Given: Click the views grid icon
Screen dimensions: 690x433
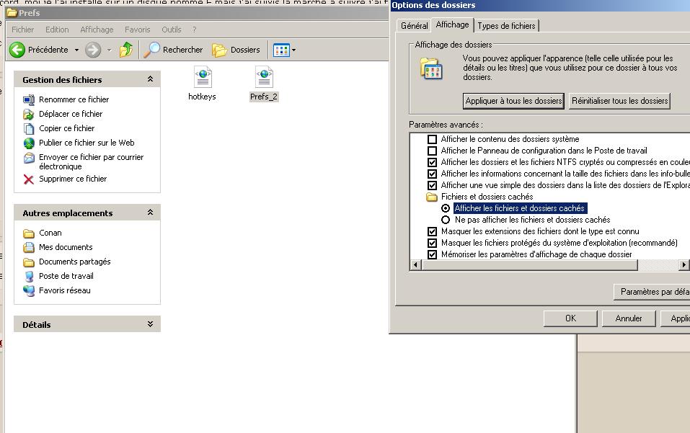Looking at the screenshot, I should pyautogui.click(x=281, y=50).
